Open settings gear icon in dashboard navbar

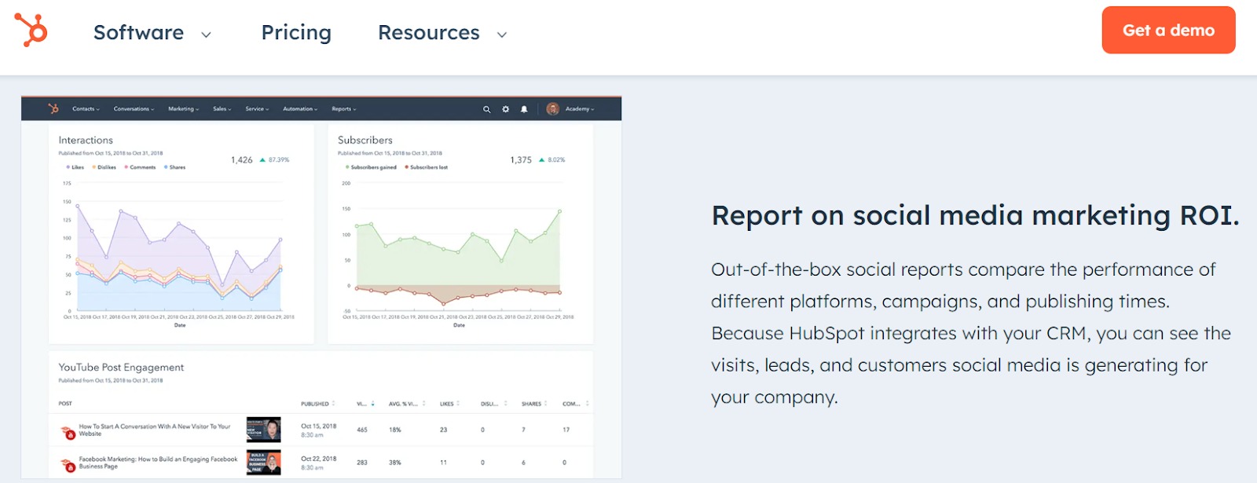(505, 109)
